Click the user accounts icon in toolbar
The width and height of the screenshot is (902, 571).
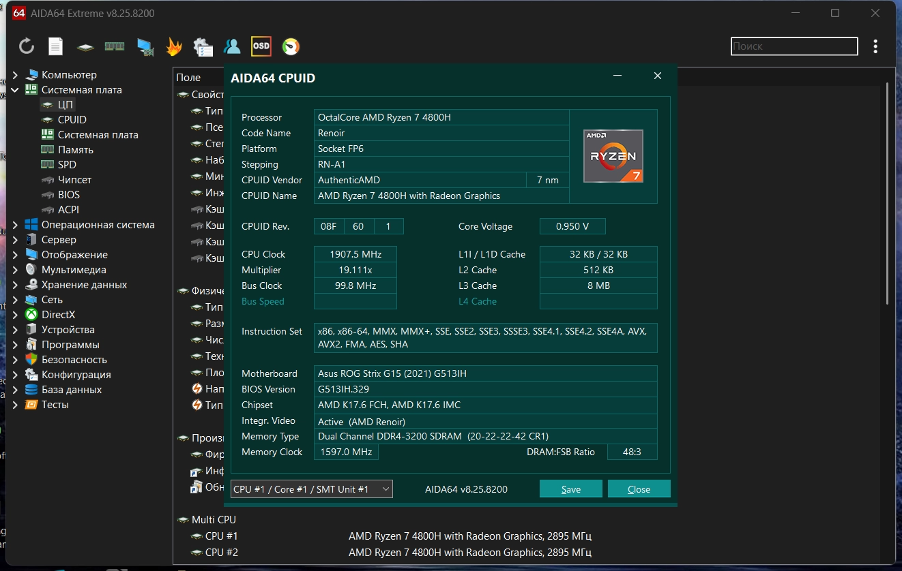tap(232, 46)
